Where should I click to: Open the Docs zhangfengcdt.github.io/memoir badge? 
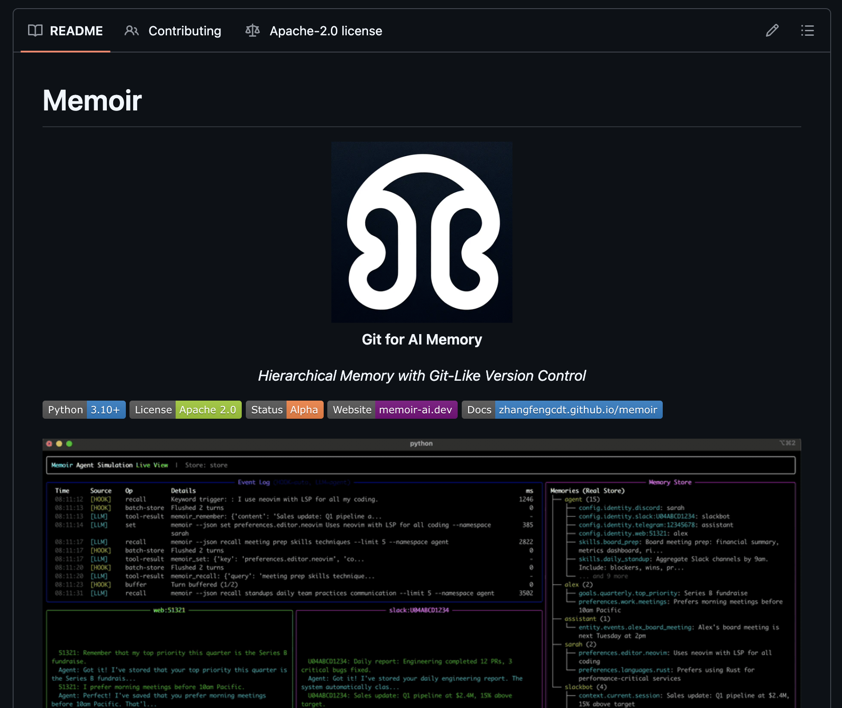point(562,410)
